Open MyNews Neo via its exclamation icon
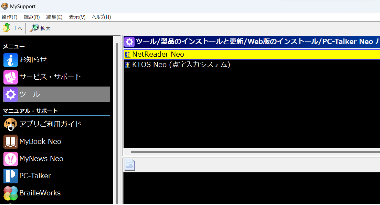 coord(10,159)
